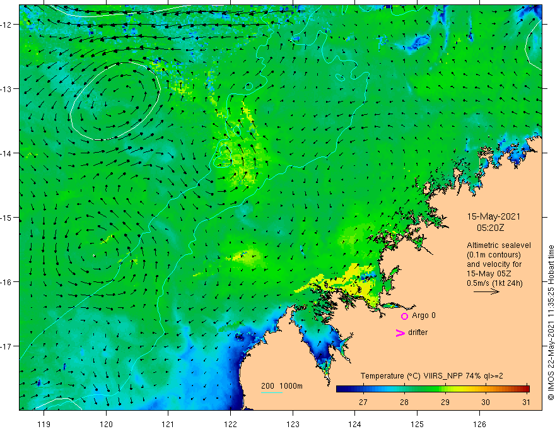Screen dimensions: 555x429
Task: Click the Temperature VIIRS_NPP title text
Action: [x=431, y=376]
